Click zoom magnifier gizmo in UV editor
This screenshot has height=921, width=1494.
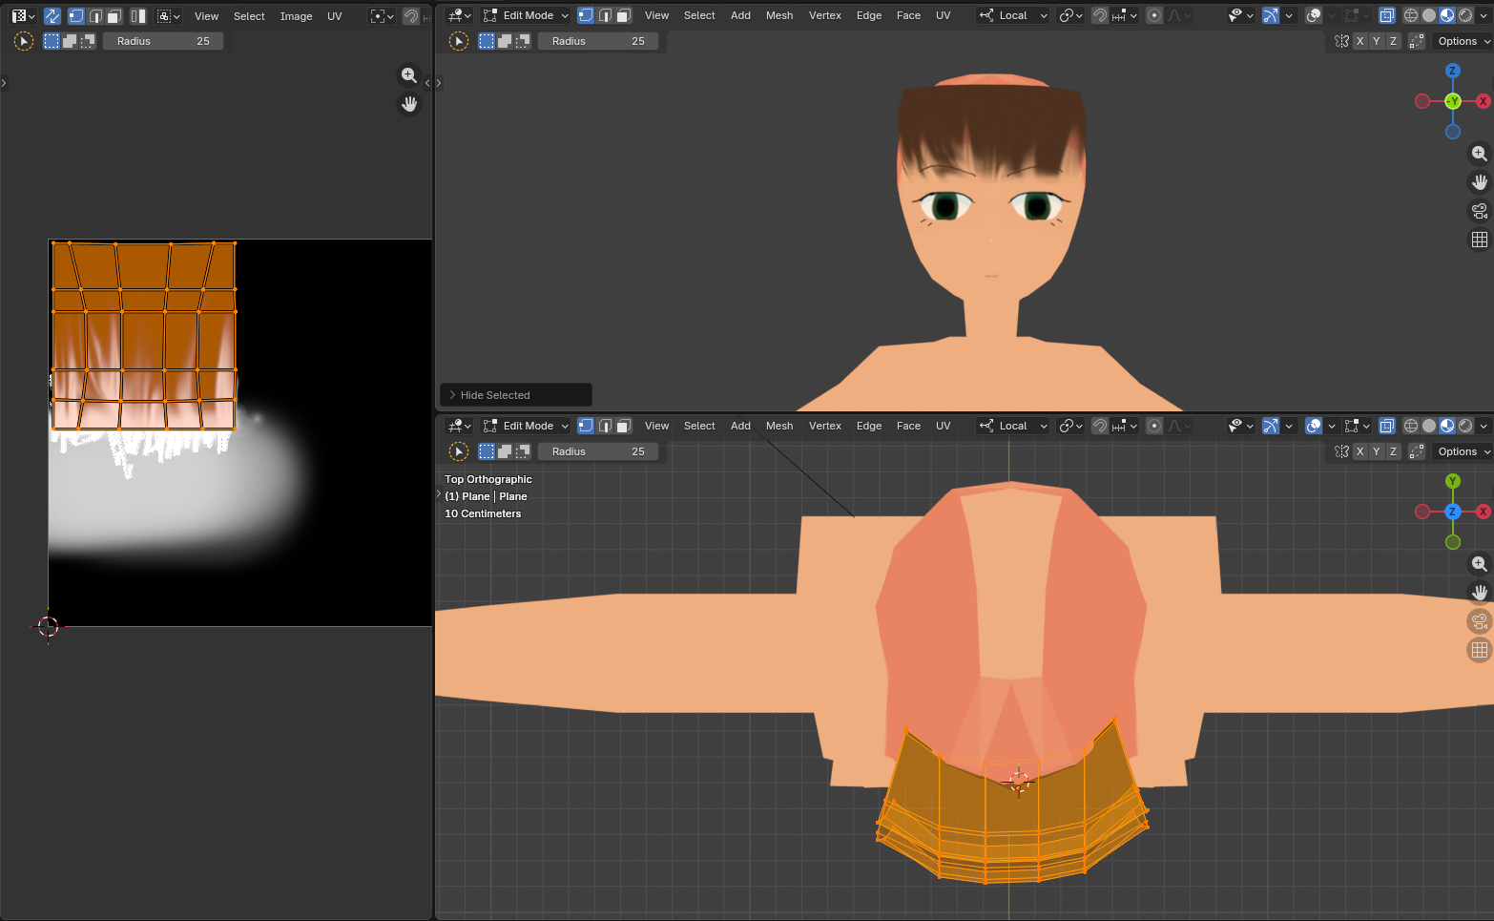pyautogui.click(x=409, y=75)
